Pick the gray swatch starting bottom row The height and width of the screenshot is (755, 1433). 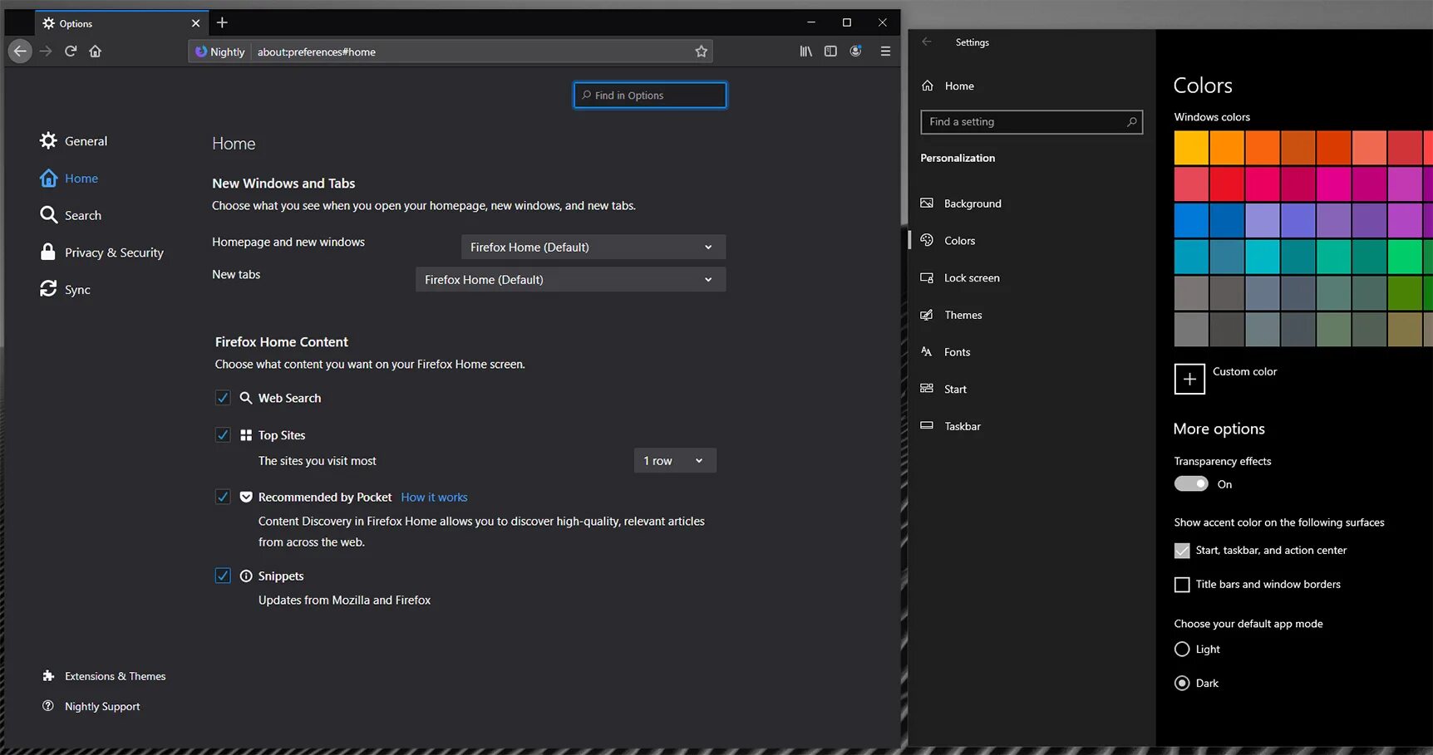(1191, 329)
